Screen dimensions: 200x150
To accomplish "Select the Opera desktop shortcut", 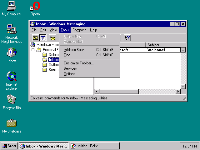I will tap(35, 8).
